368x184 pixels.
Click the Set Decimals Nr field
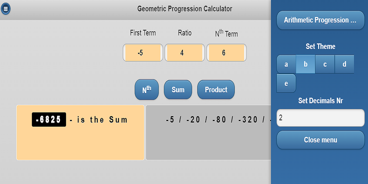tap(320, 118)
